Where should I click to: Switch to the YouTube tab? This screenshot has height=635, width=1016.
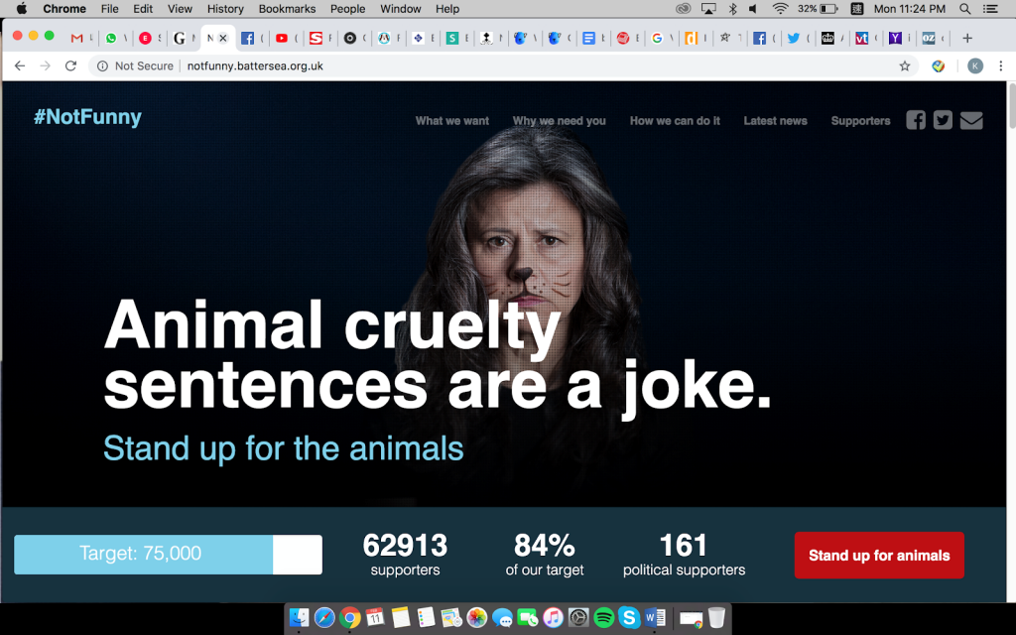(281, 39)
